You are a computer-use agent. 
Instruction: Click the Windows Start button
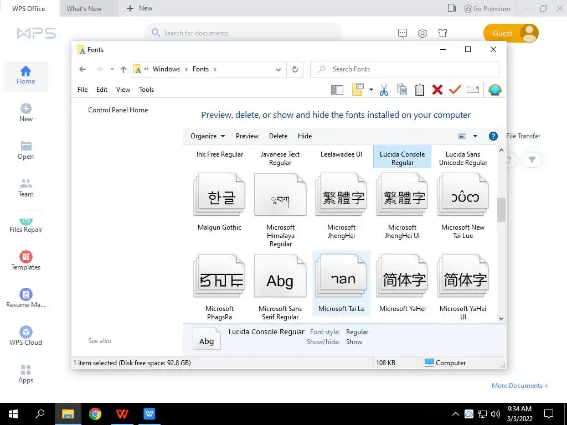click(x=13, y=414)
